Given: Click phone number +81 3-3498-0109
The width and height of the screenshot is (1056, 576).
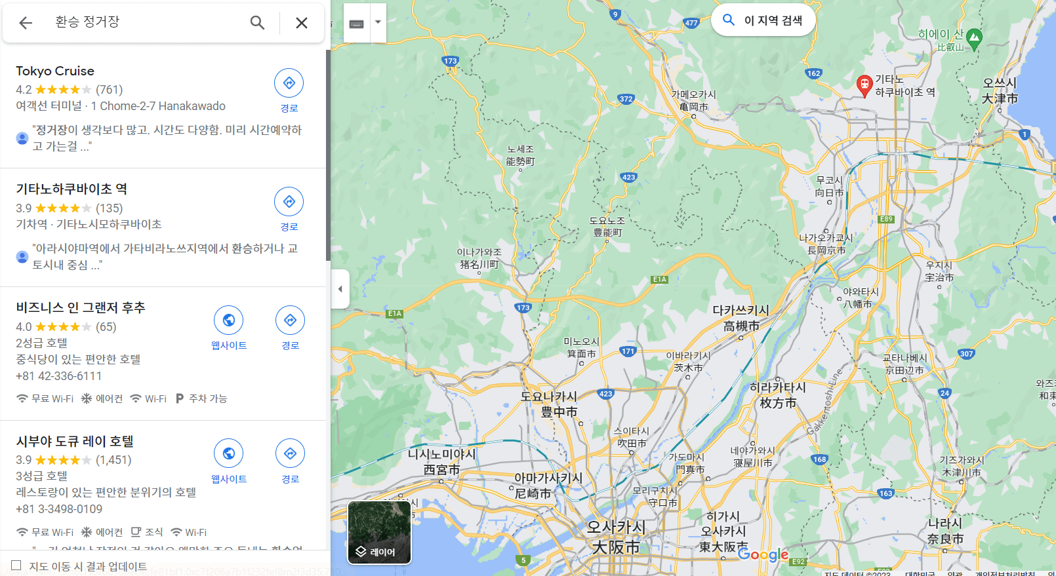Looking at the screenshot, I should point(59,509).
